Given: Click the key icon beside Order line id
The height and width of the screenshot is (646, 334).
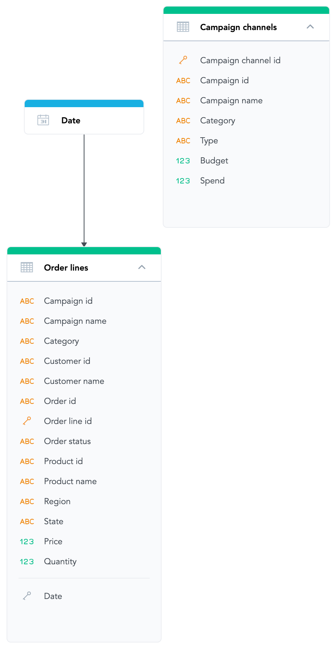Looking at the screenshot, I should point(27,421).
